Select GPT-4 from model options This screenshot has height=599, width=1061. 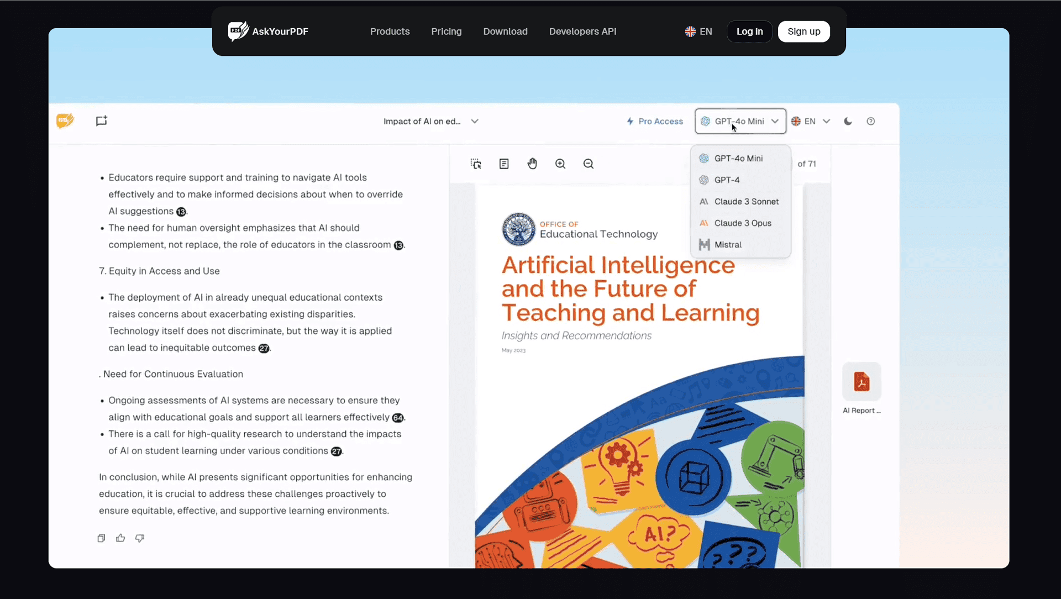[727, 179]
